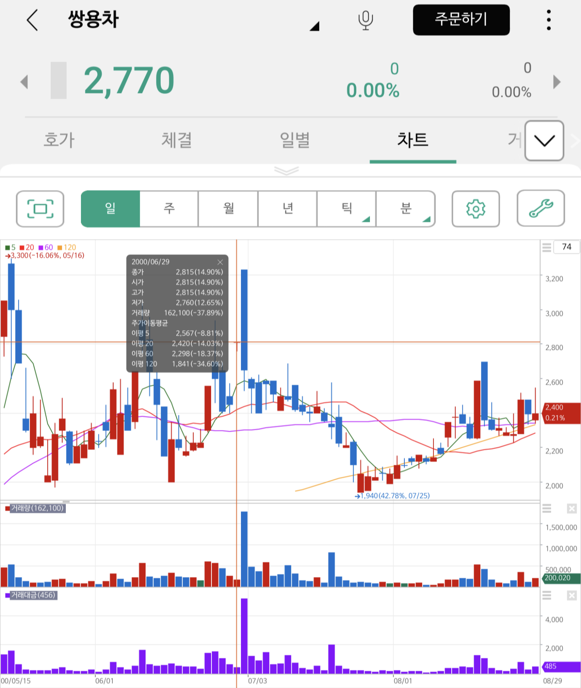Open chart settings gear icon
581x688 pixels.
click(476, 209)
